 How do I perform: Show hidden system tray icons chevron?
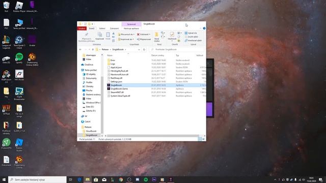click(275, 179)
